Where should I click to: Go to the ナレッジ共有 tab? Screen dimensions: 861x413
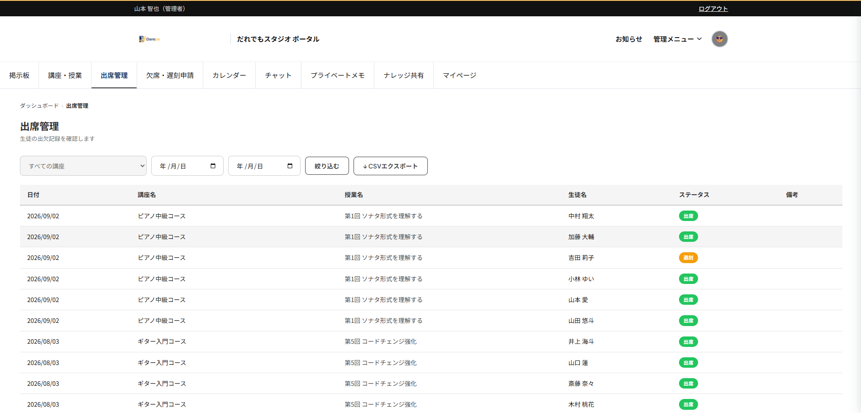point(404,75)
